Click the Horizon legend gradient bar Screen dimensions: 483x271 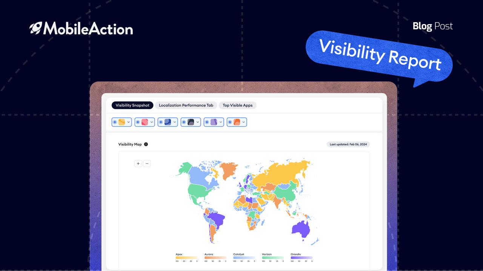tap(272, 257)
